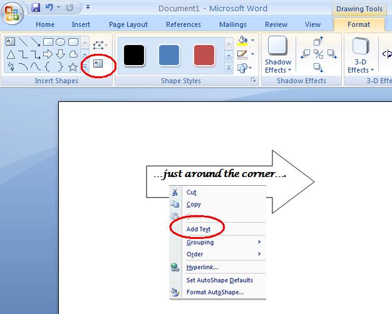
Task: Click the Redo icon
Action: pos(70,8)
